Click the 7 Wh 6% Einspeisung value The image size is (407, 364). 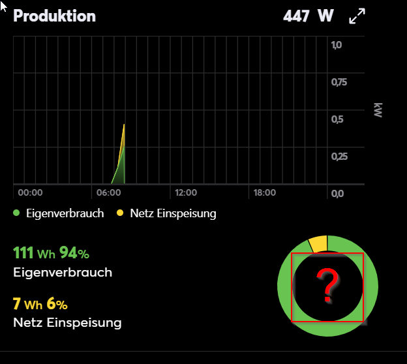coord(40,303)
